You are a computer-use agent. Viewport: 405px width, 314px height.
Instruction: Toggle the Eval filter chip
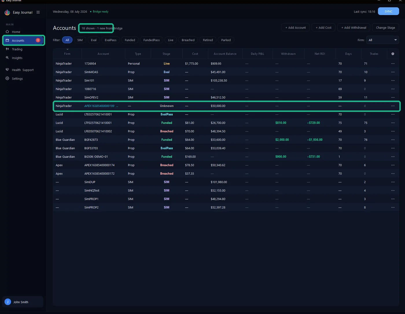94,40
